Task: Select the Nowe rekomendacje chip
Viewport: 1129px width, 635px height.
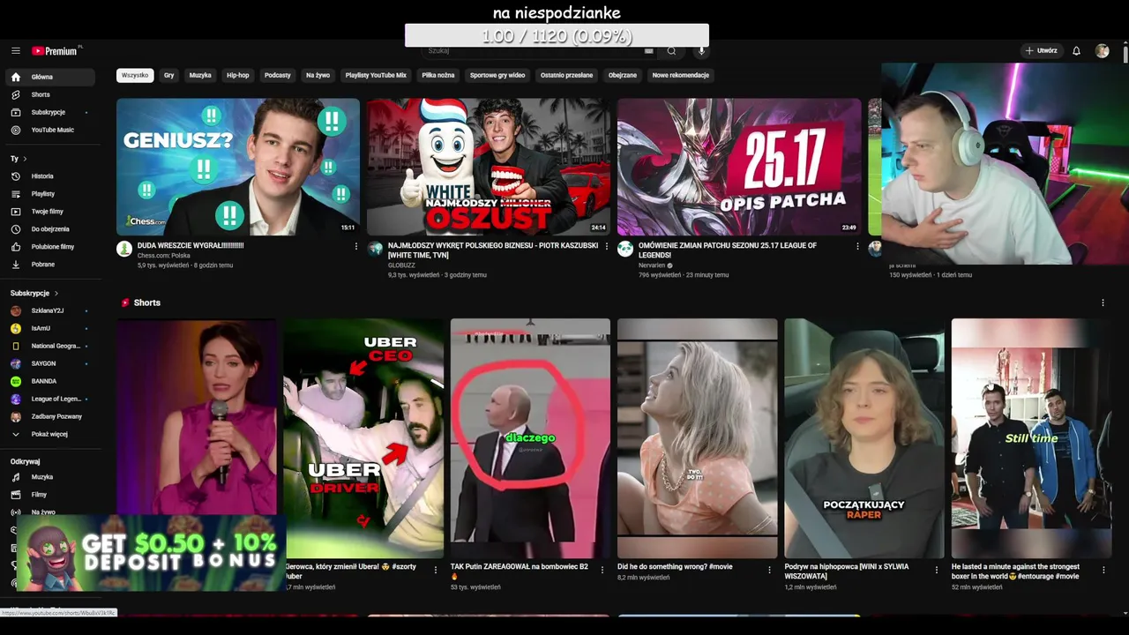Action: 681,76
